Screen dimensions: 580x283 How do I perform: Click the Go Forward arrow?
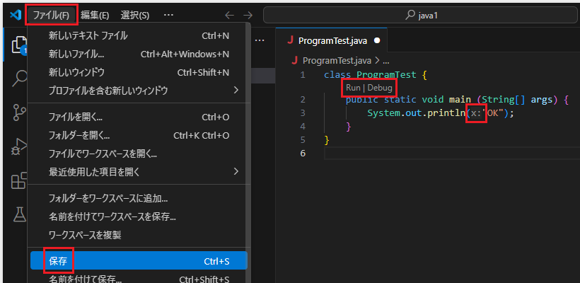(x=248, y=15)
